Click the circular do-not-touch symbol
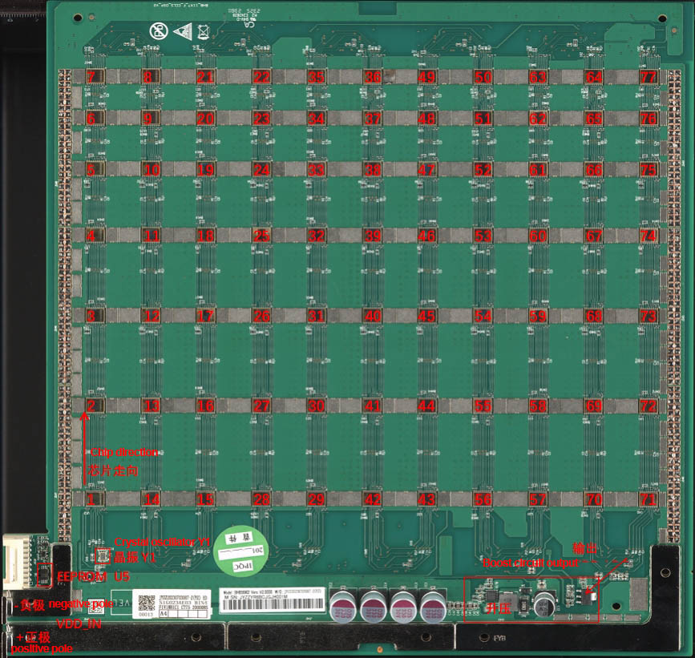This screenshot has width=695, height=658. pyautogui.click(x=158, y=31)
